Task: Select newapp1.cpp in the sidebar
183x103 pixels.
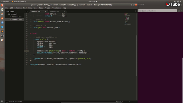Action: [17, 17]
